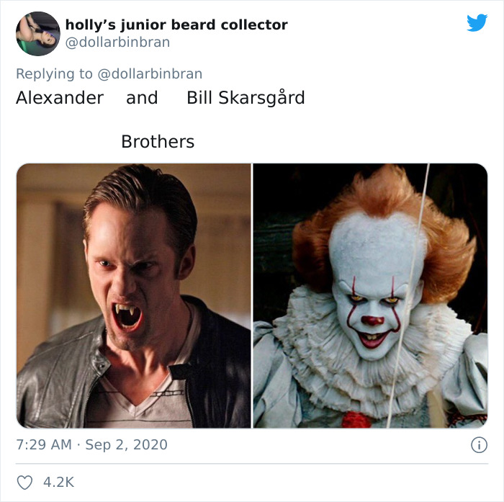Click the clown's red nose in photo
This screenshot has width=504, height=502.
click(373, 321)
